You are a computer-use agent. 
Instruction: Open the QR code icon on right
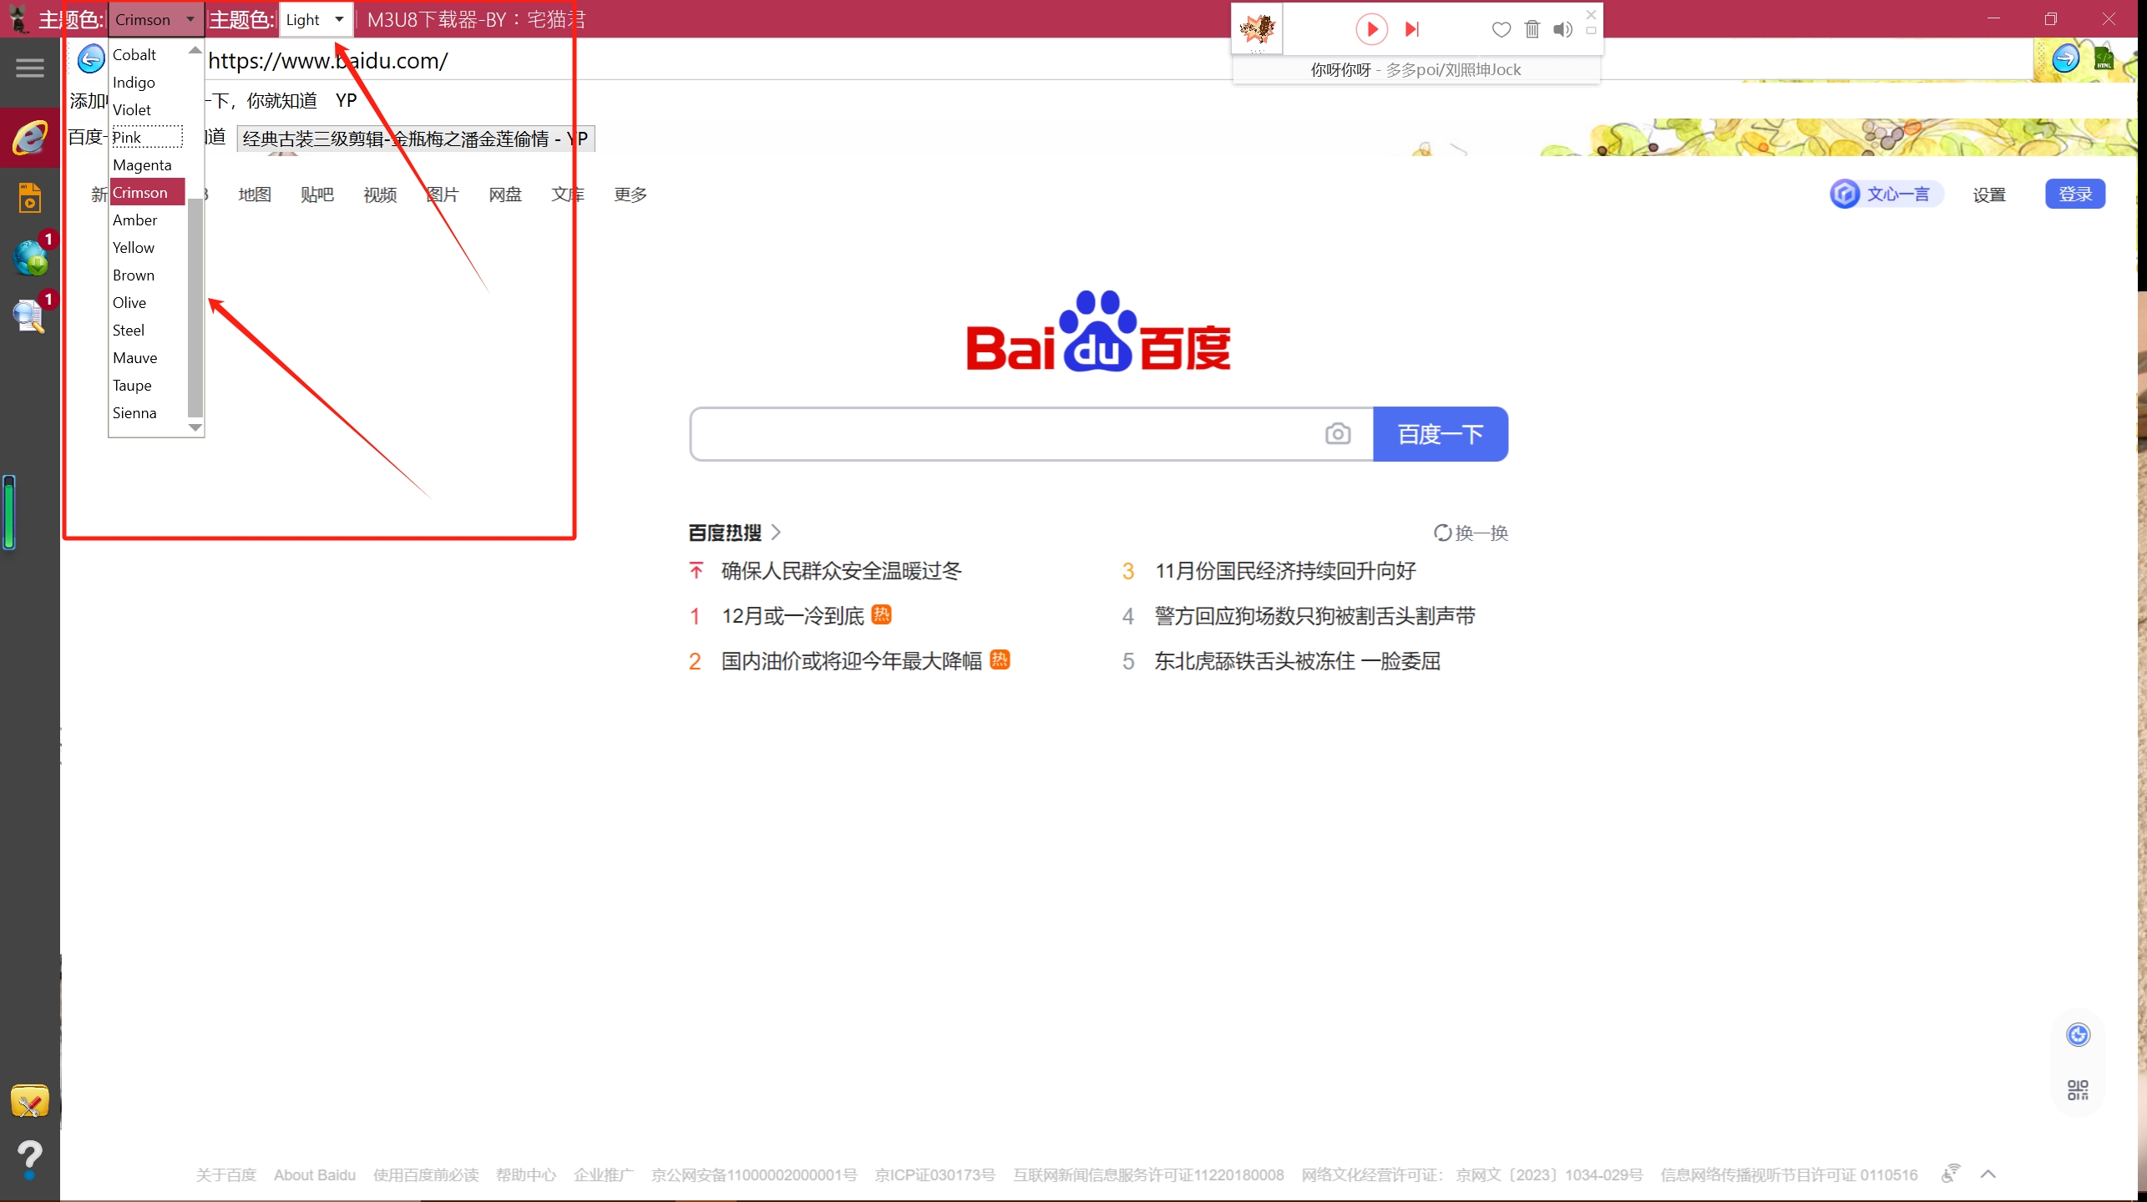click(2078, 1089)
